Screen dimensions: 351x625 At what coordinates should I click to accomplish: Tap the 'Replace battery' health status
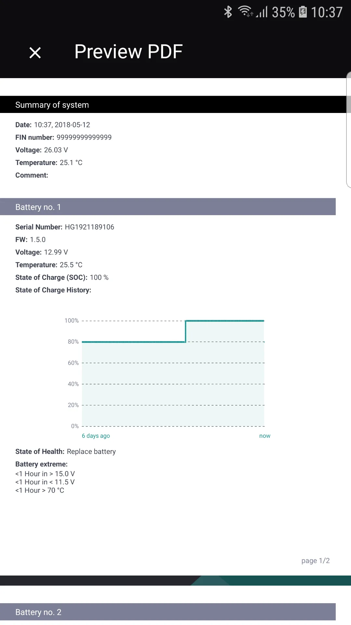91,451
